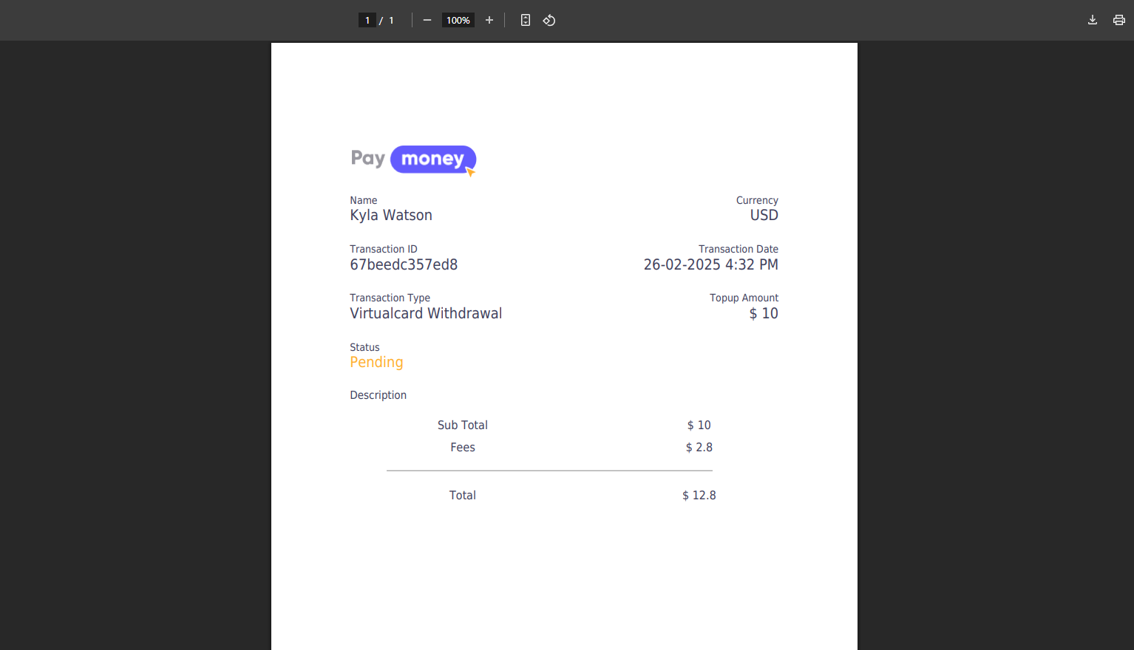Download the PDF receipt
The image size is (1134, 650).
[1092, 20]
